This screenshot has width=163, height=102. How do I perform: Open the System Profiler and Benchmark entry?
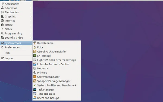click(x=57, y=85)
